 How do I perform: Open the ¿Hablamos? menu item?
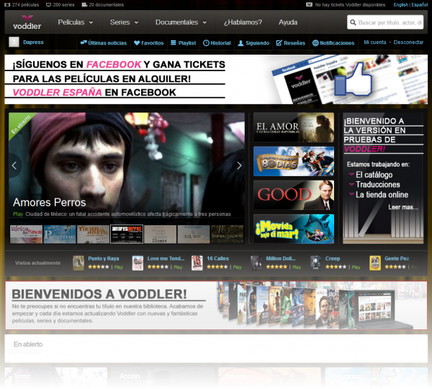pyautogui.click(x=243, y=22)
